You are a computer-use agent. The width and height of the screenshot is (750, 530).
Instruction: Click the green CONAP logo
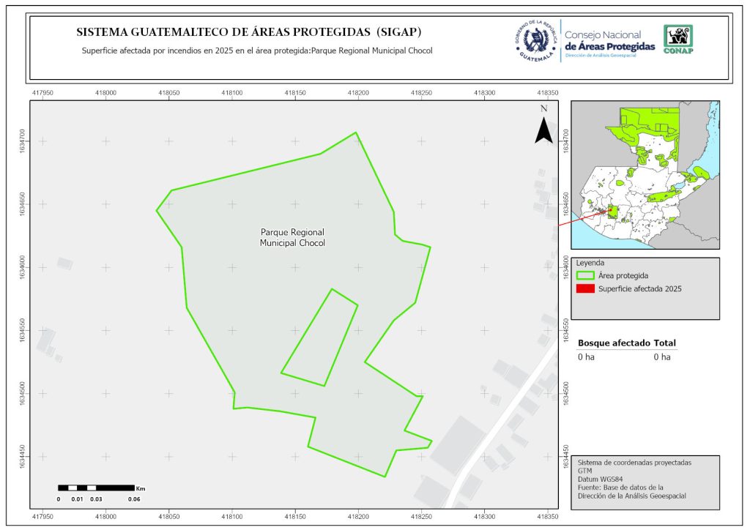tap(677, 40)
